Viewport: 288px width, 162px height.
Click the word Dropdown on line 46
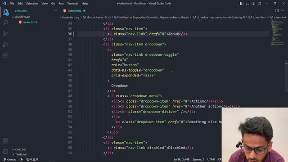120,85
